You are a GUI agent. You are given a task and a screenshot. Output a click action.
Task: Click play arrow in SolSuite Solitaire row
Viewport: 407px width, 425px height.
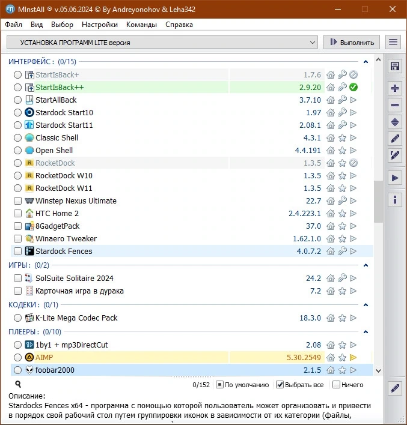click(x=353, y=278)
